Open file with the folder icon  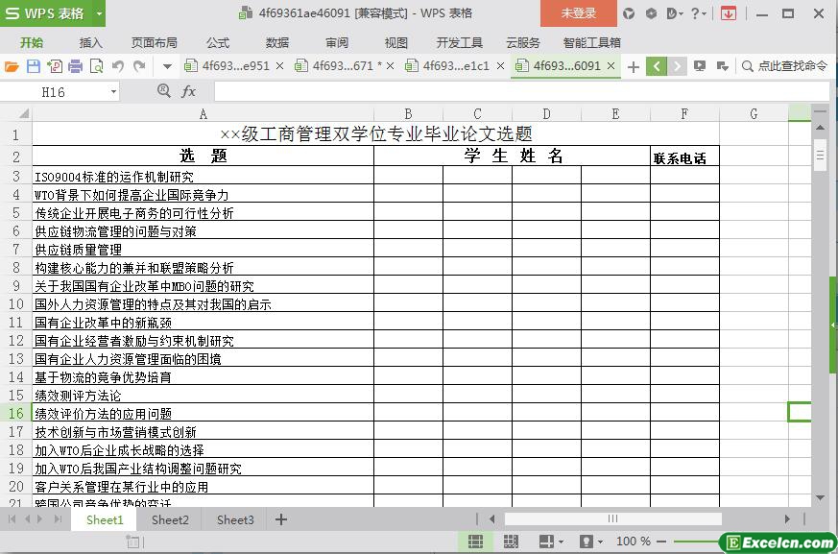12,66
